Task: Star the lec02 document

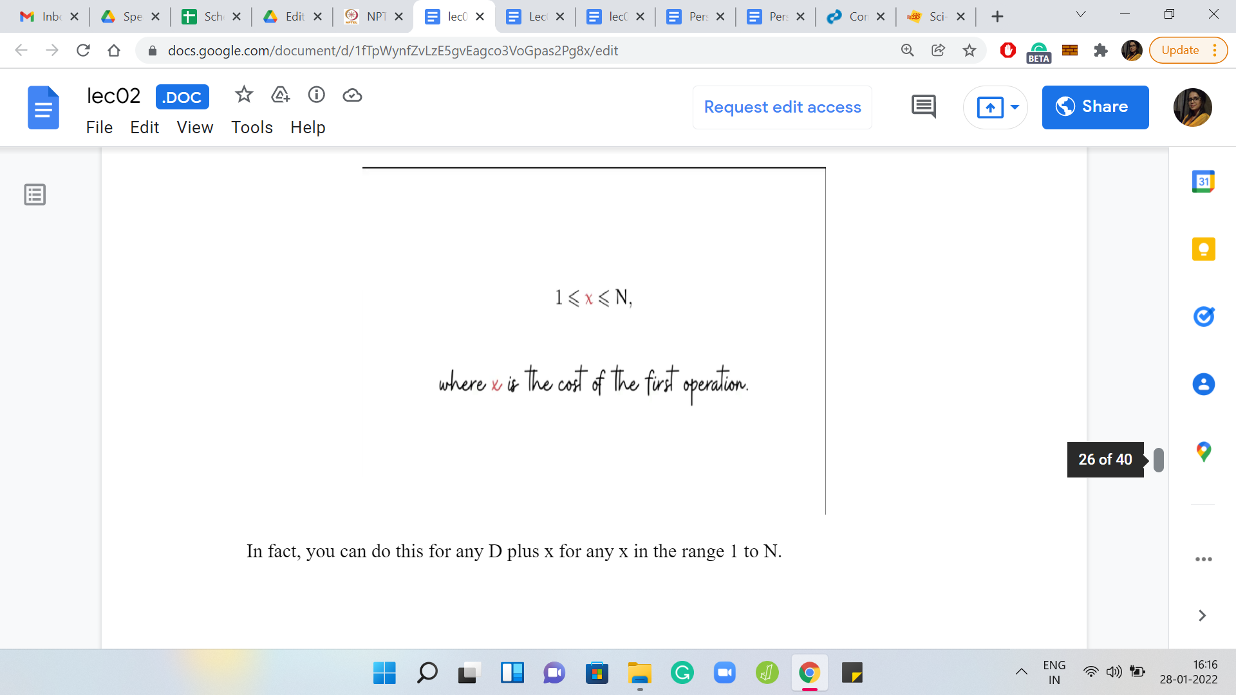Action: coord(243,95)
